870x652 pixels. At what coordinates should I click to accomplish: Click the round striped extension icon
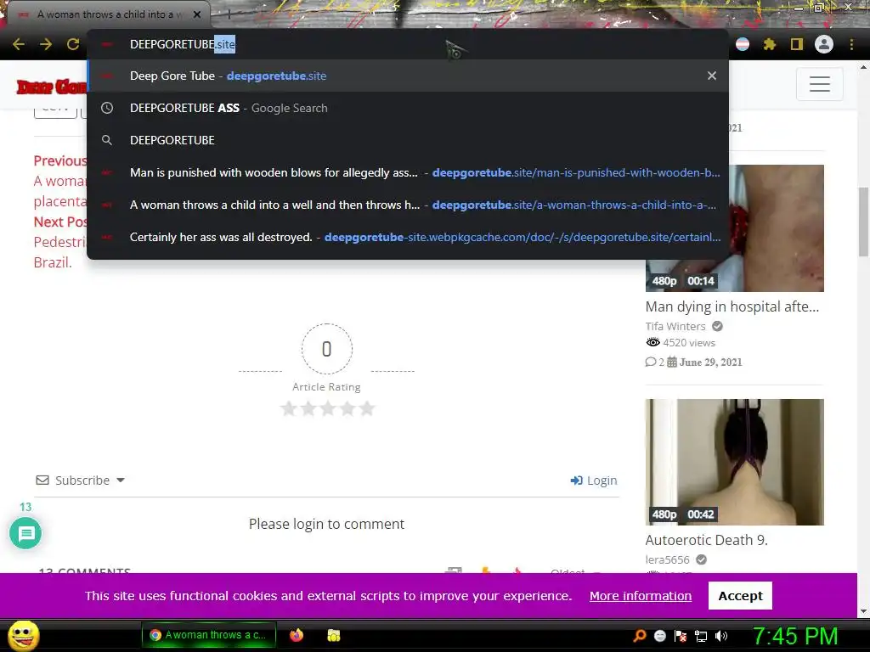click(x=743, y=44)
